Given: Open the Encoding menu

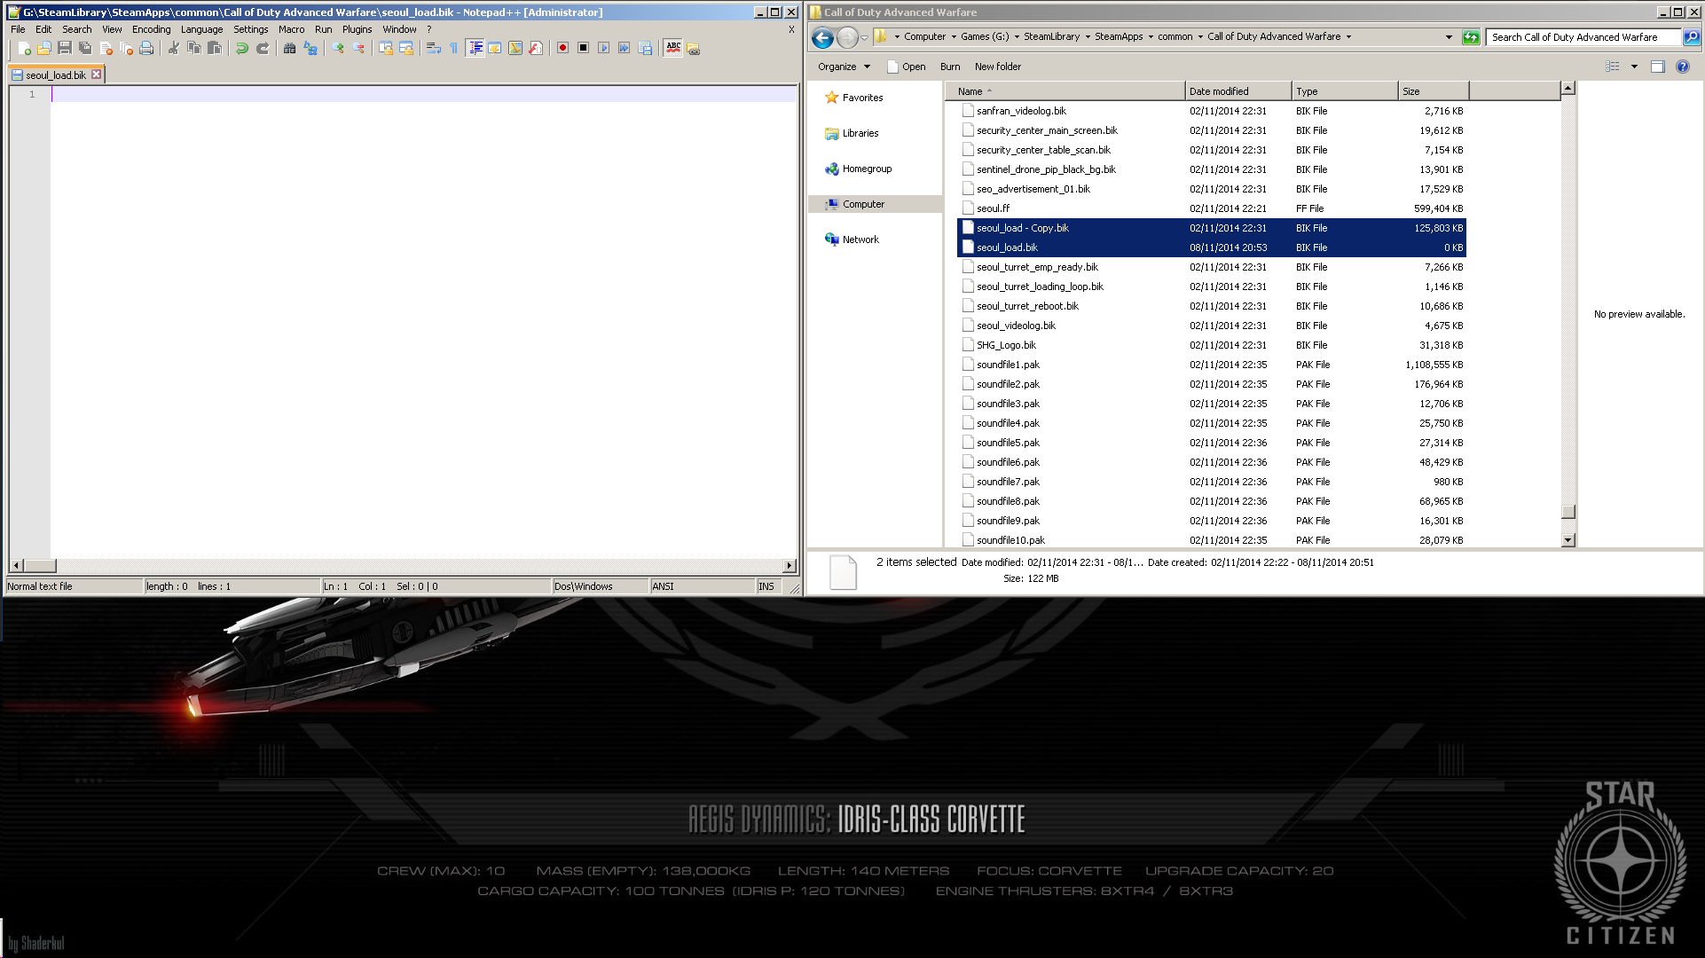Looking at the screenshot, I should (151, 29).
